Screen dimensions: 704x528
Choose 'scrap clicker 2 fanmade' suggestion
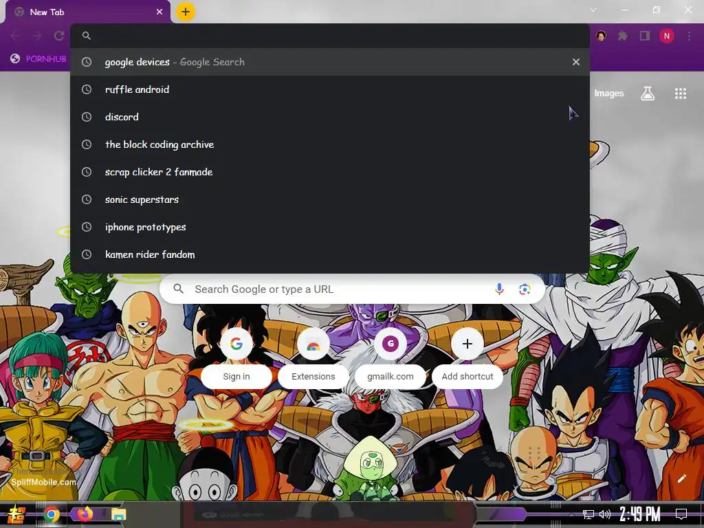(x=330, y=172)
